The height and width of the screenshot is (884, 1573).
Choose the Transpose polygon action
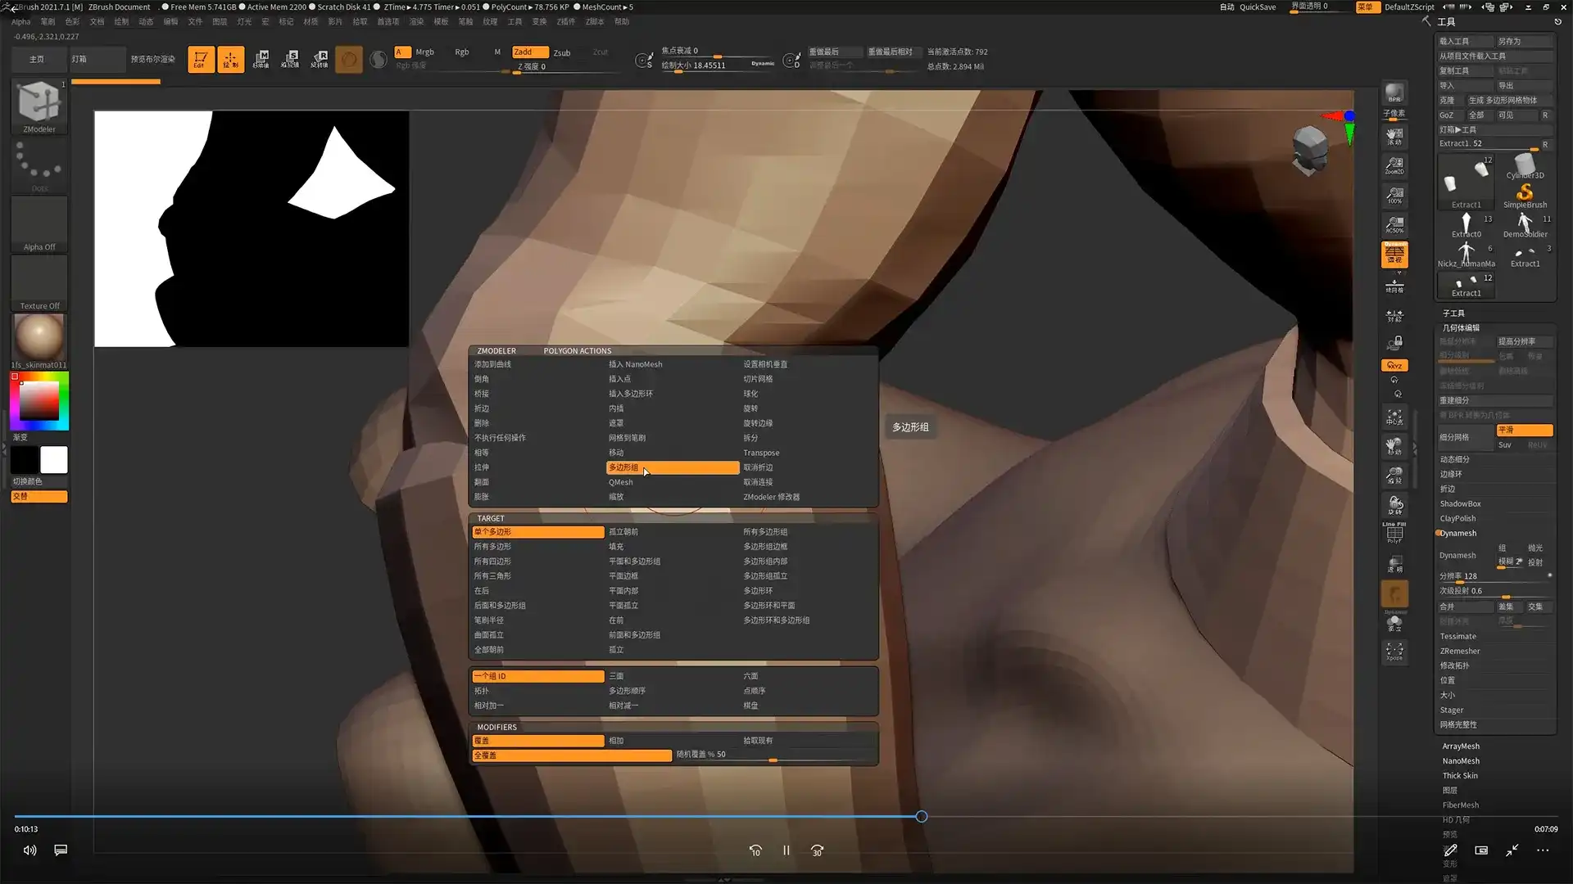pyautogui.click(x=760, y=453)
